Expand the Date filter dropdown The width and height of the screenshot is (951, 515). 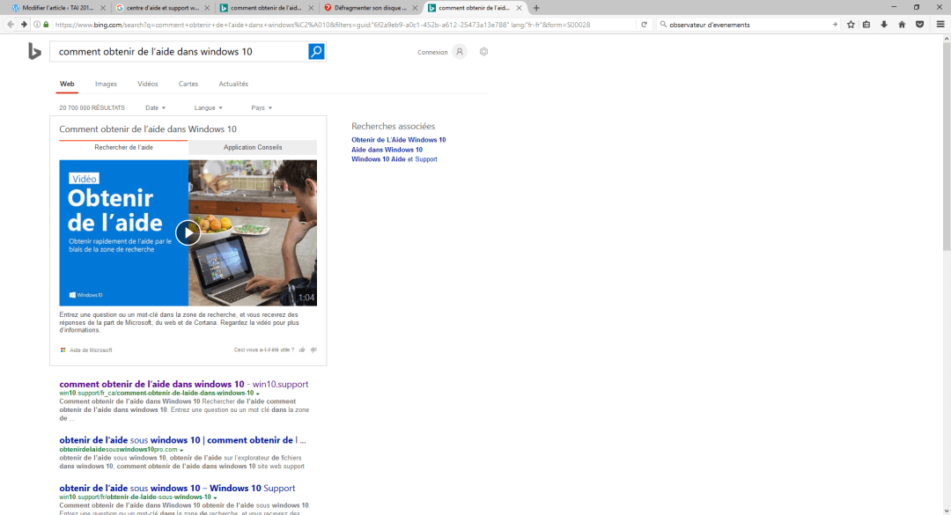(x=155, y=107)
